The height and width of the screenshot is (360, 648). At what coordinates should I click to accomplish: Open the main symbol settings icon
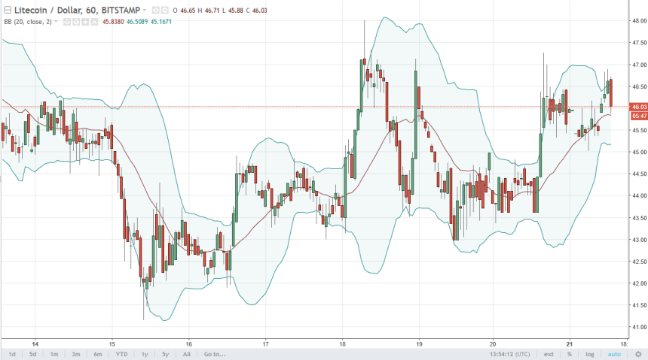pyautogui.click(x=164, y=11)
